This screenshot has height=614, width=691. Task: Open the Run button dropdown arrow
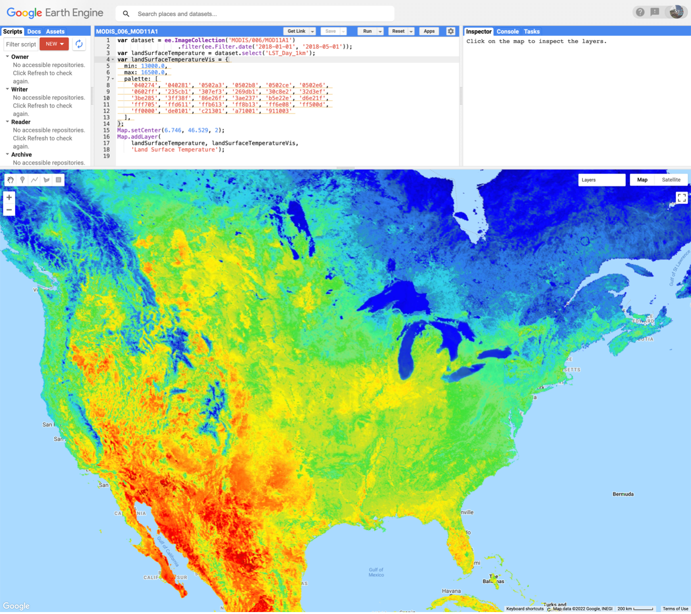tap(380, 31)
